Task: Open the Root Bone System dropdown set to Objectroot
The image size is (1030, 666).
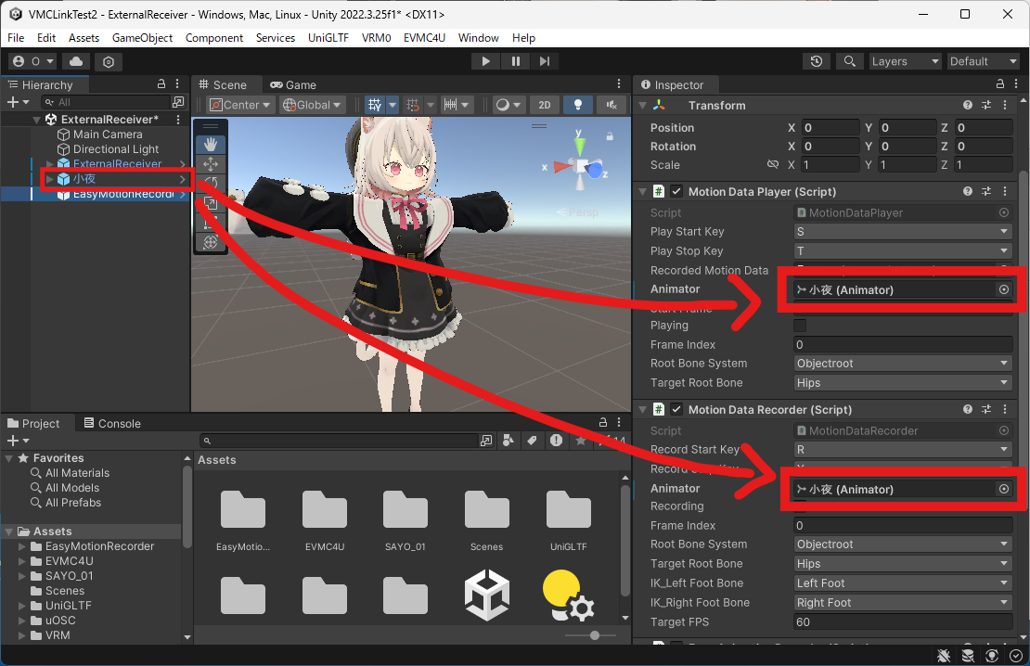Action: tap(901, 363)
